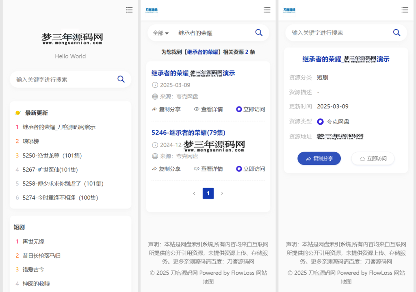Click the clock icon next to 2025-03-09

[x=154, y=86]
